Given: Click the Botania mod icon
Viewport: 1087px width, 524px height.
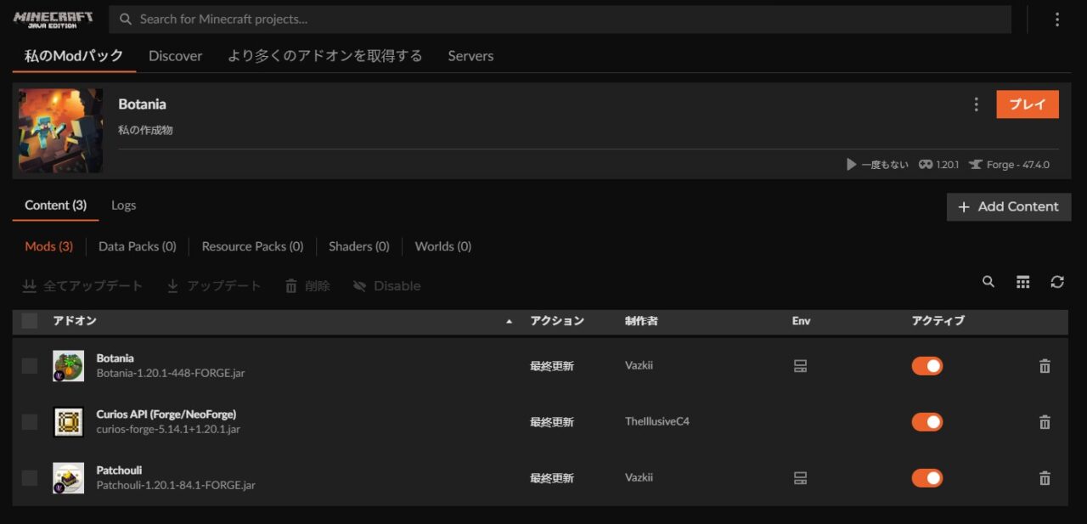Looking at the screenshot, I should (x=68, y=366).
